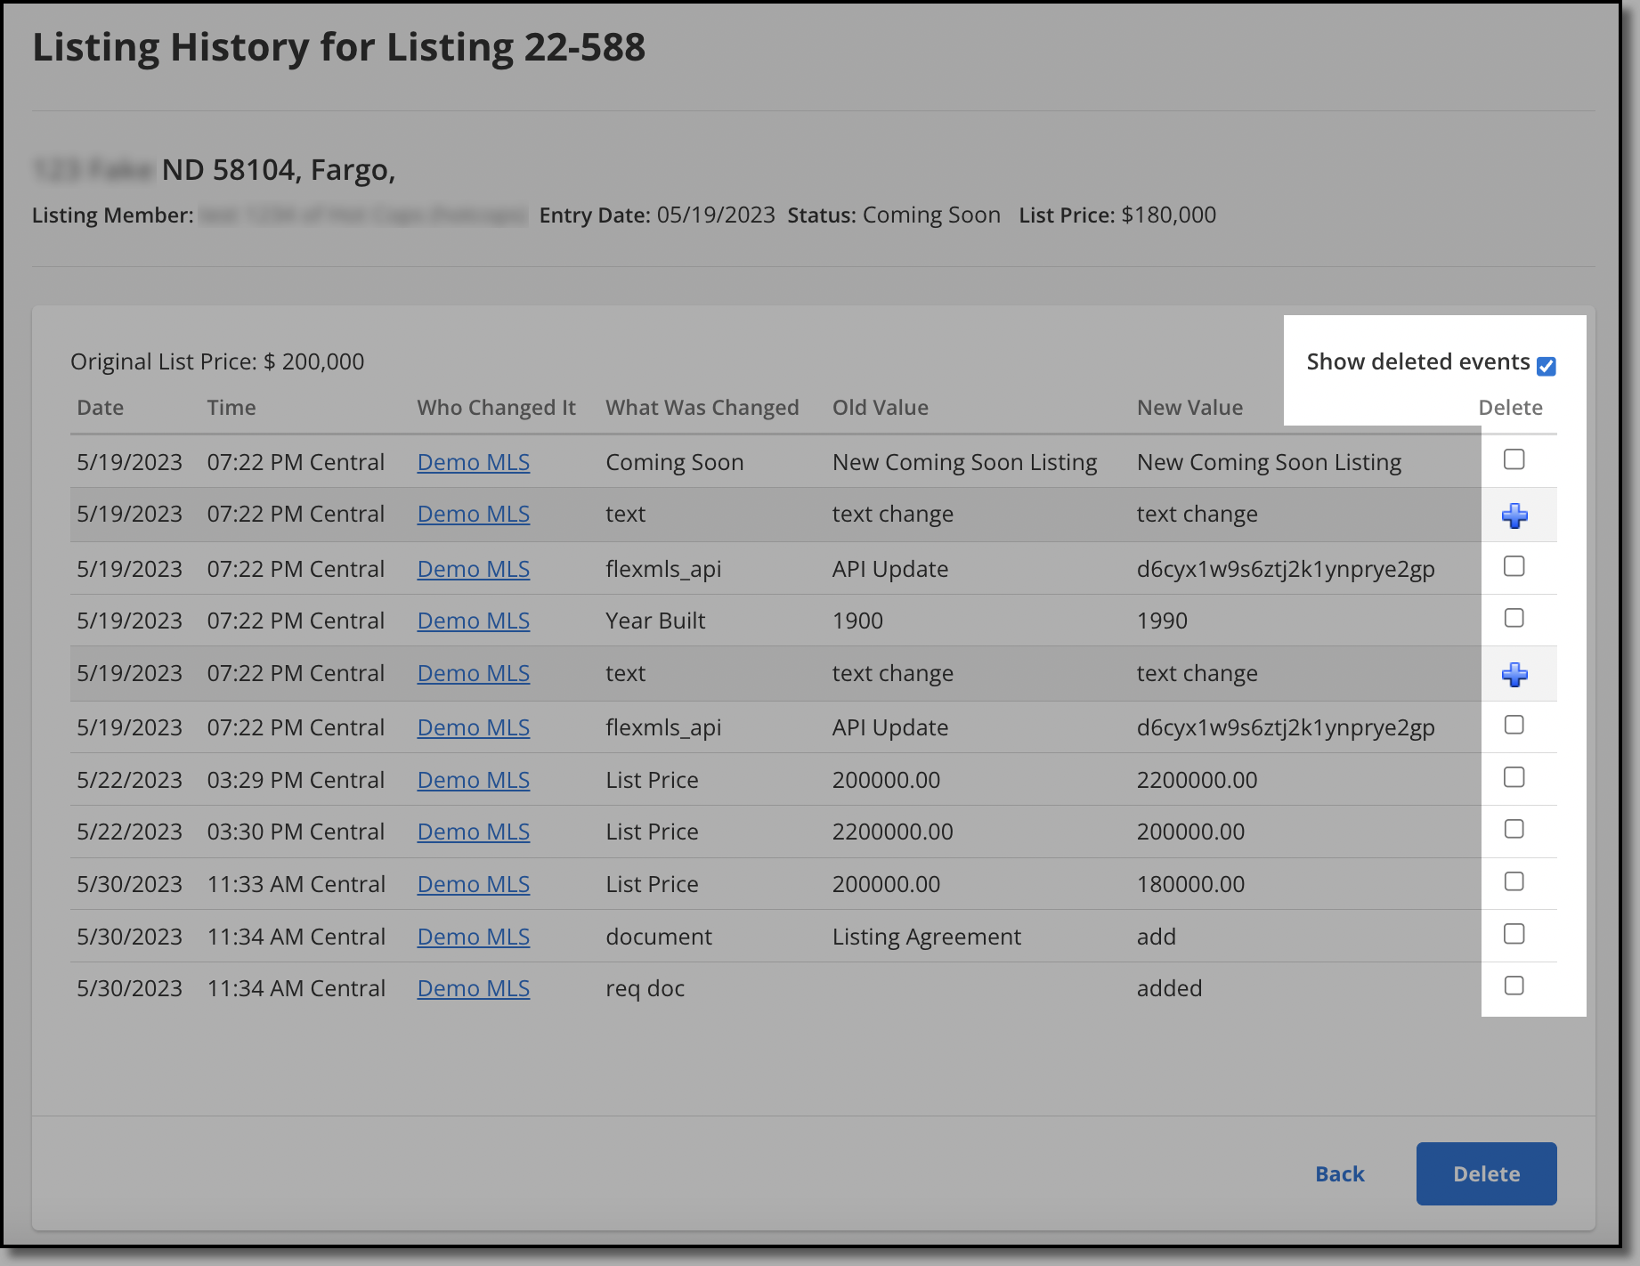Image resolution: width=1640 pixels, height=1266 pixels.
Task: Click the List Price $180,000 text
Action: pos(1117,215)
